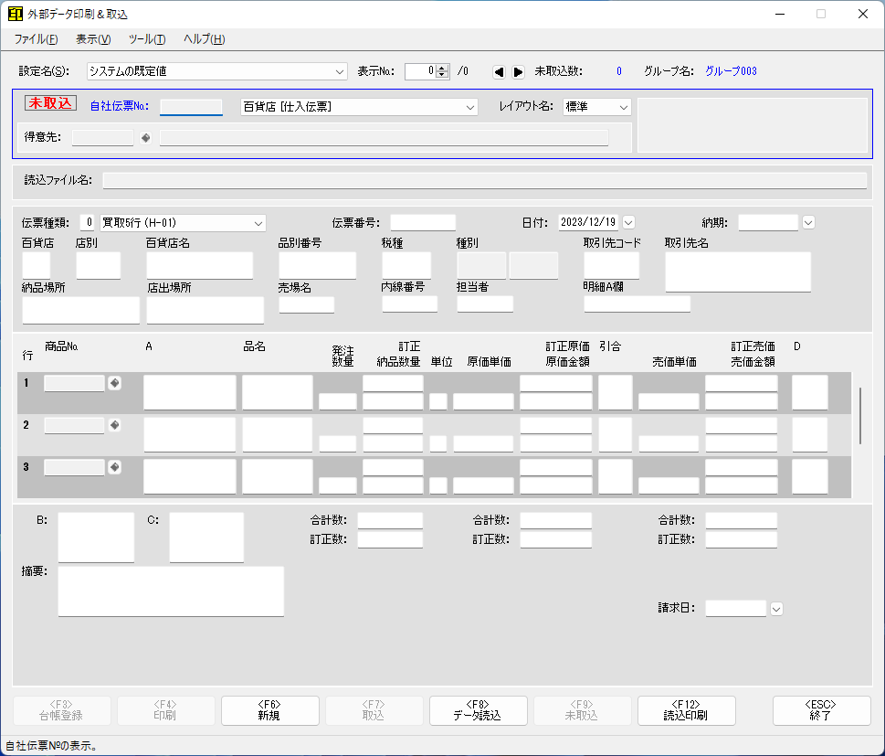Screen dimensions: 885x756
Task: Open product lookup icon in row 1
Action: [114, 383]
